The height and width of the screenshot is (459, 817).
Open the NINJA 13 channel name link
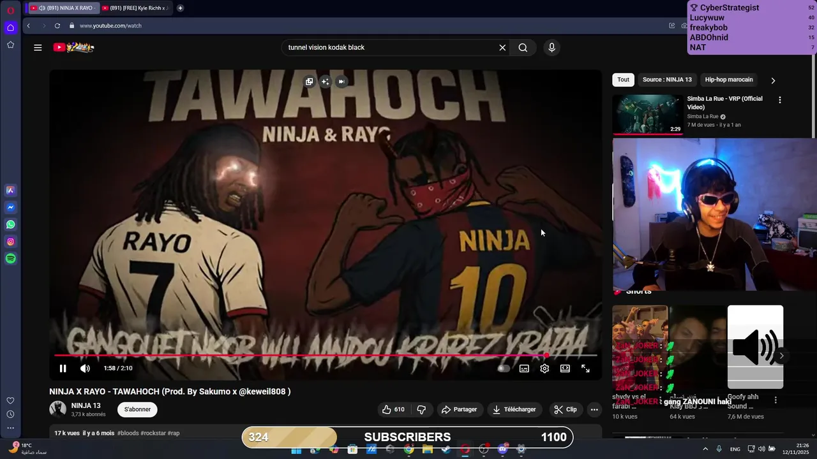[x=86, y=405]
